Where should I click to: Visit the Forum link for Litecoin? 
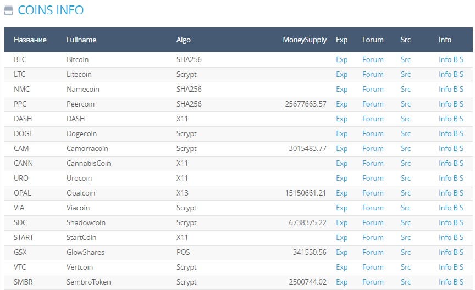[373, 75]
